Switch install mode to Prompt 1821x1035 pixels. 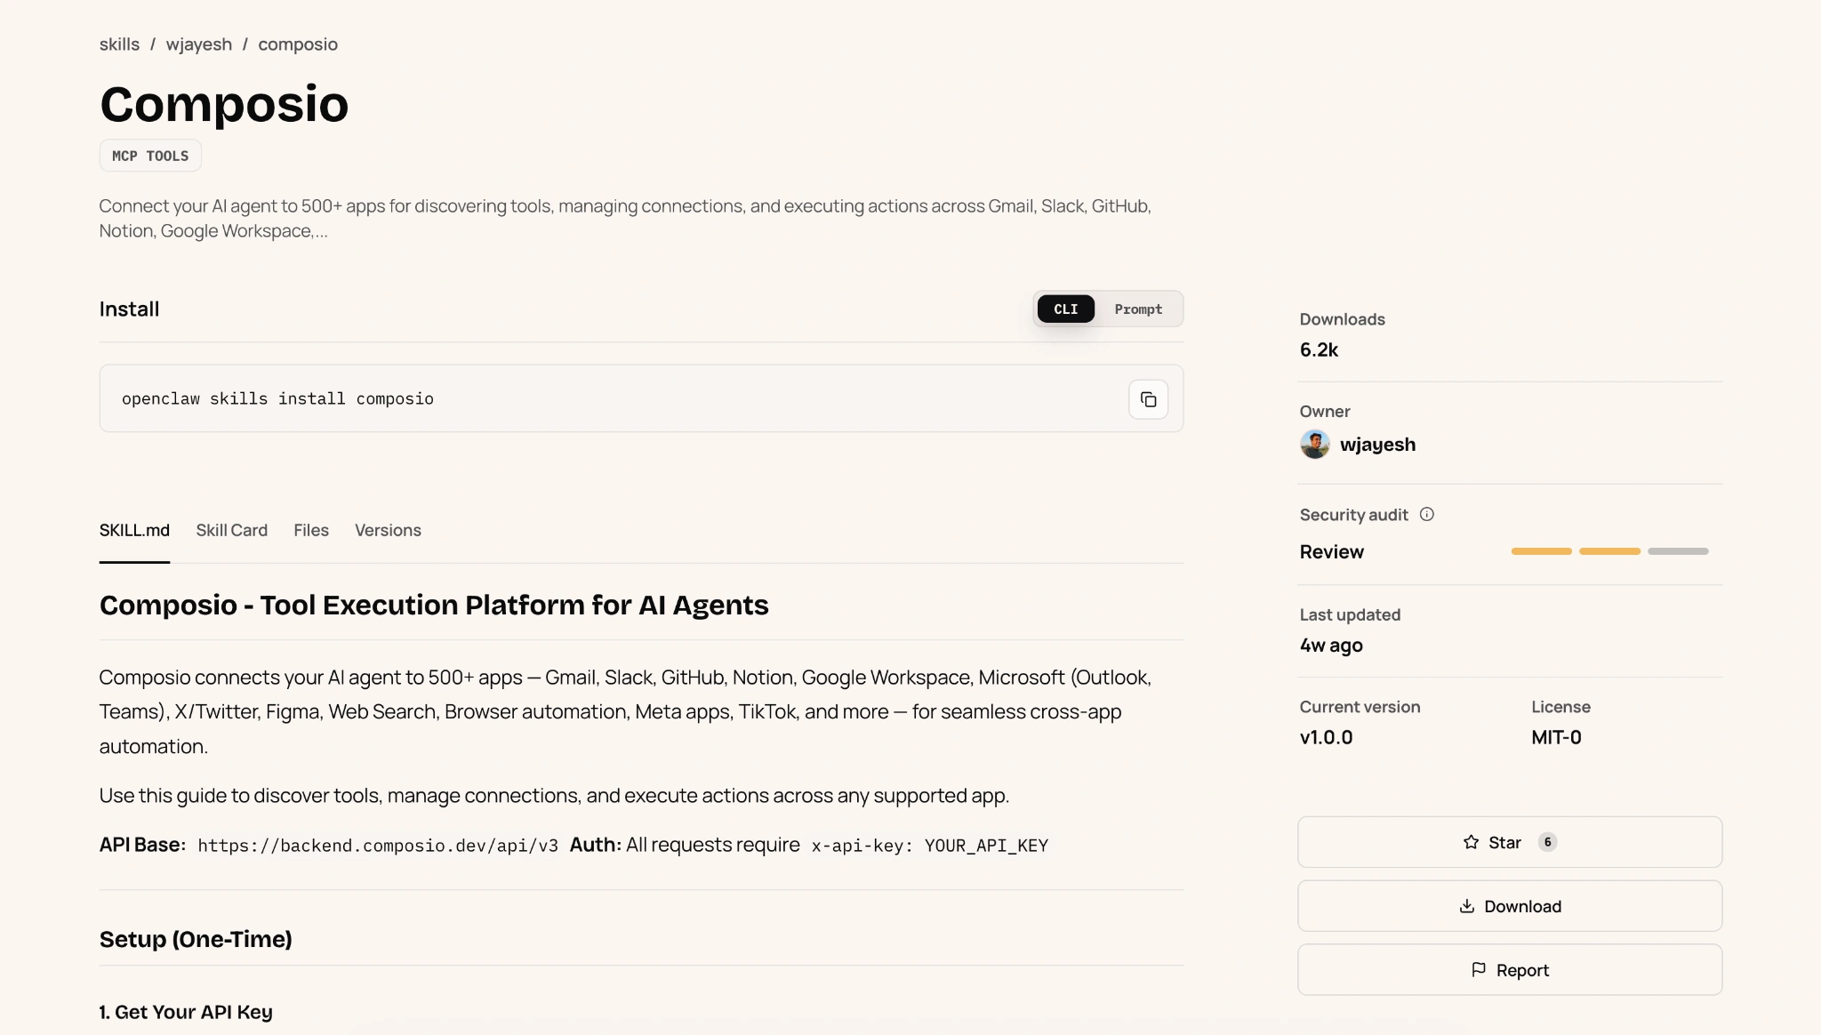coord(1138,309)
